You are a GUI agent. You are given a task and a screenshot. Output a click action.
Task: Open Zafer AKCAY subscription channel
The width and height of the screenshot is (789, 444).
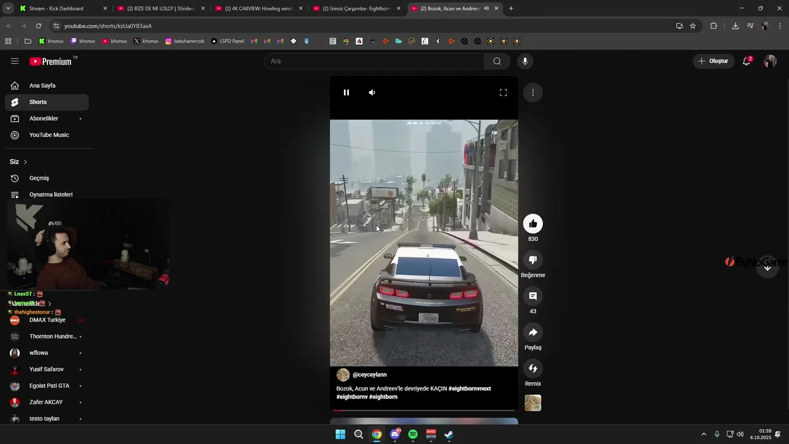click(x=47, y=402)
